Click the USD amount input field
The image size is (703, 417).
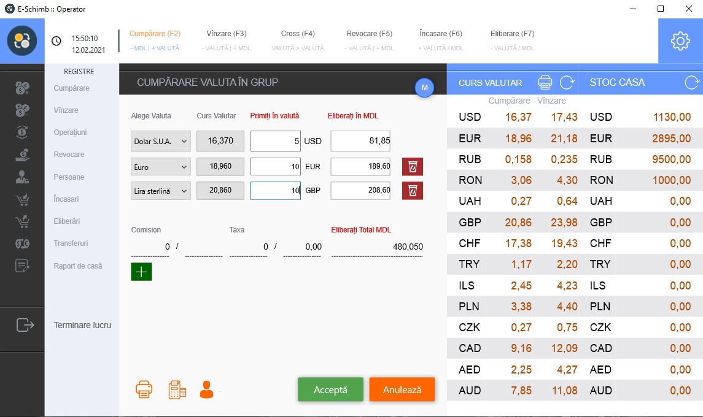(275, 141)
